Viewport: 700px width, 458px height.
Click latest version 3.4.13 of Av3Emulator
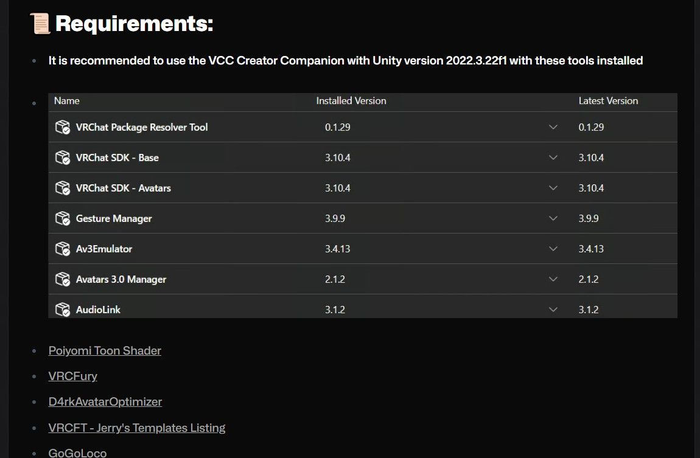click(x=591, y=248)
